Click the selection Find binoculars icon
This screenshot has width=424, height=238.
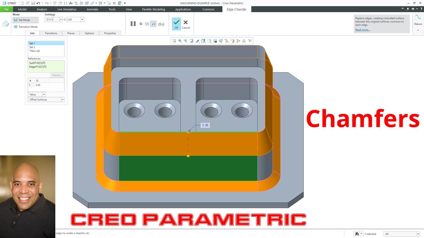(357, 234)
